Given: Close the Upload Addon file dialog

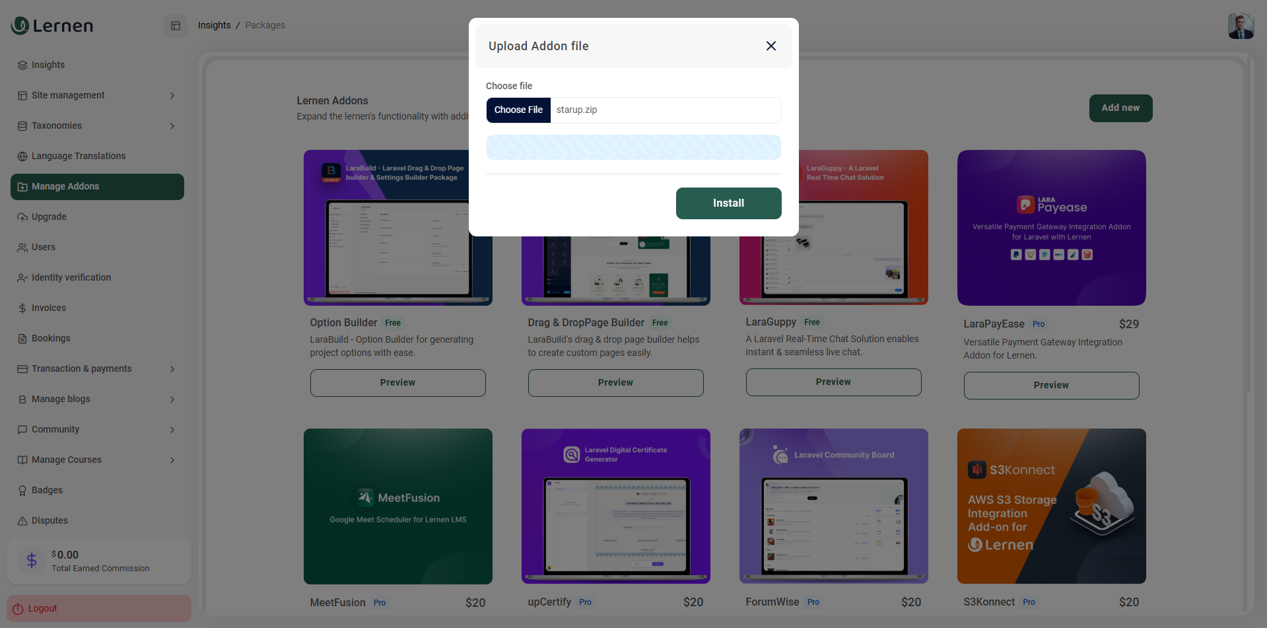Looking at the screenshot, I should tap(770, 46).
